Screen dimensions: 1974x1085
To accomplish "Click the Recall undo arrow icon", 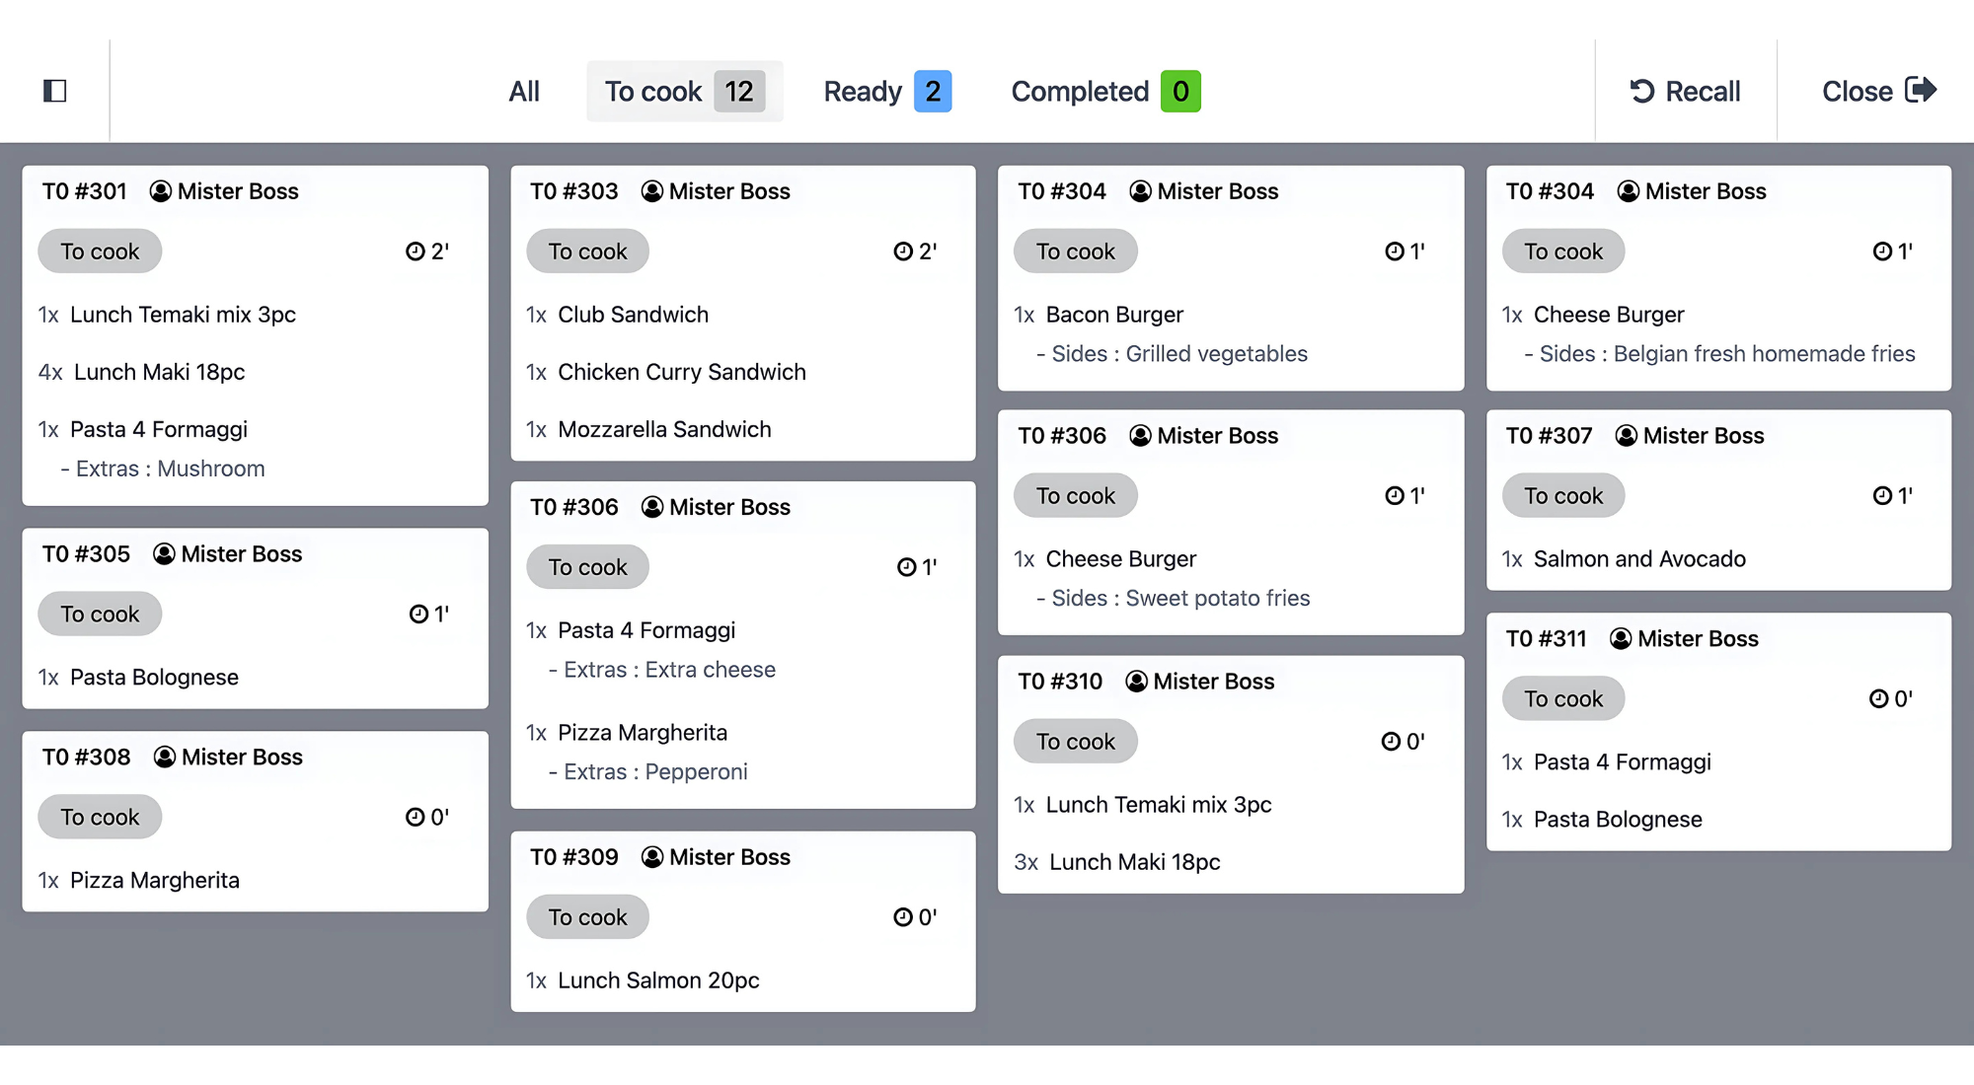I will [1641, 92].
